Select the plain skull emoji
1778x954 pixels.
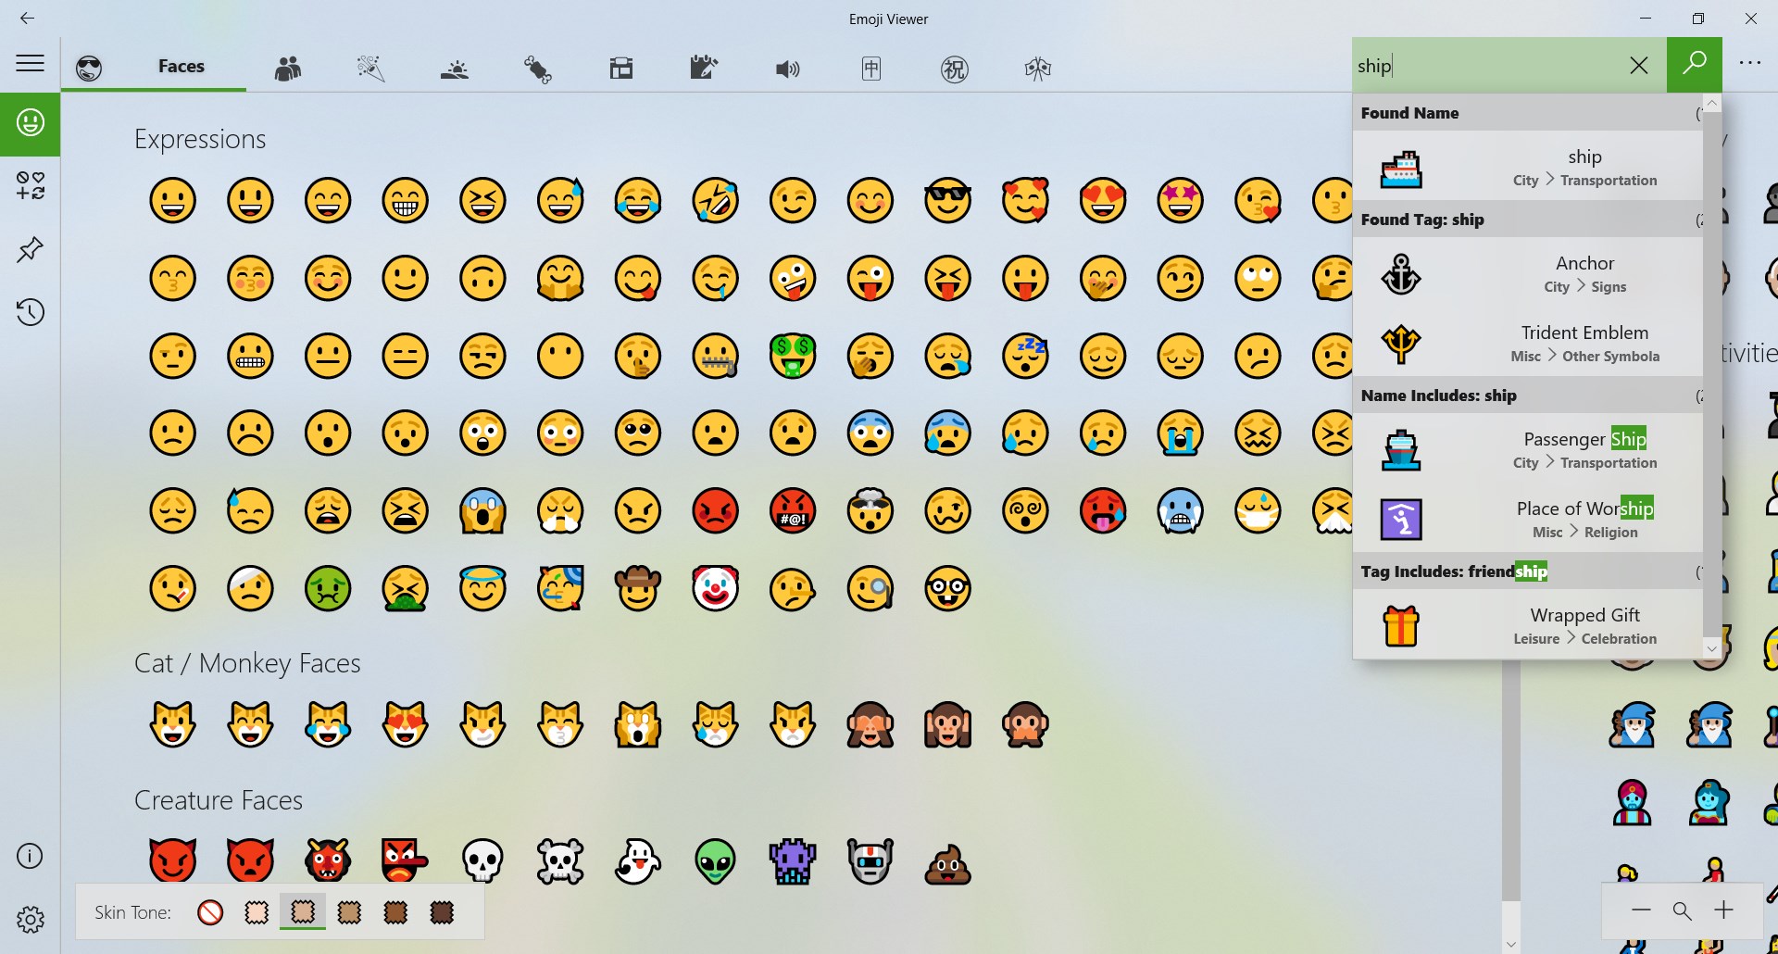(482, 862)
